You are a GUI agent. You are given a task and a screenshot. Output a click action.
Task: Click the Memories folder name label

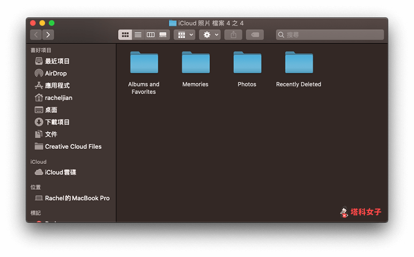pyautogui.click(x=196, y=84)
